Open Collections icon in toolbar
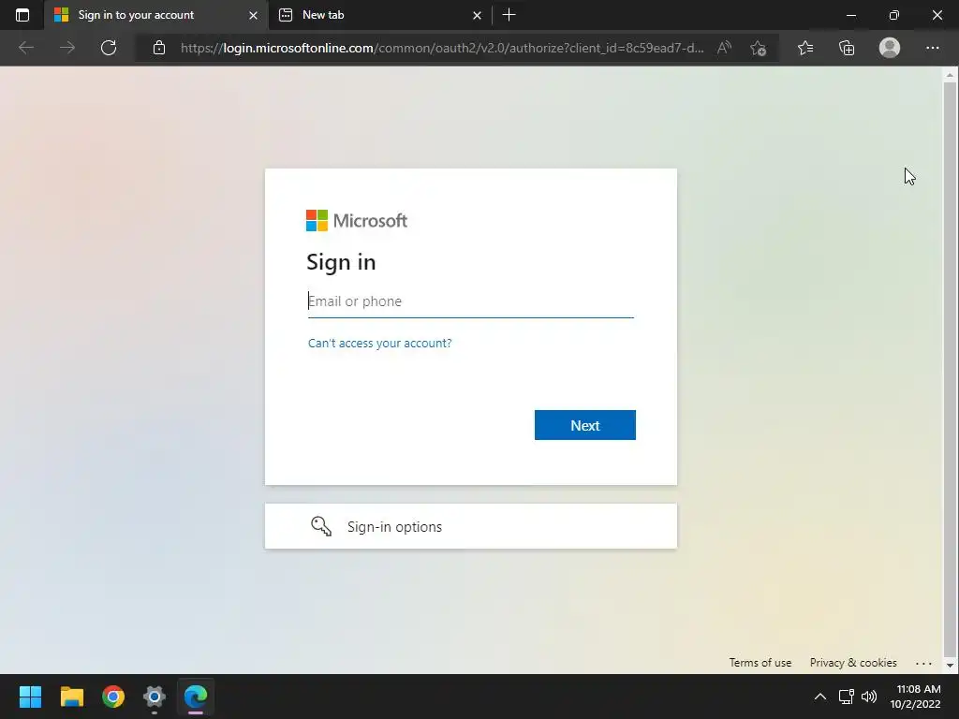 point(847,48)
